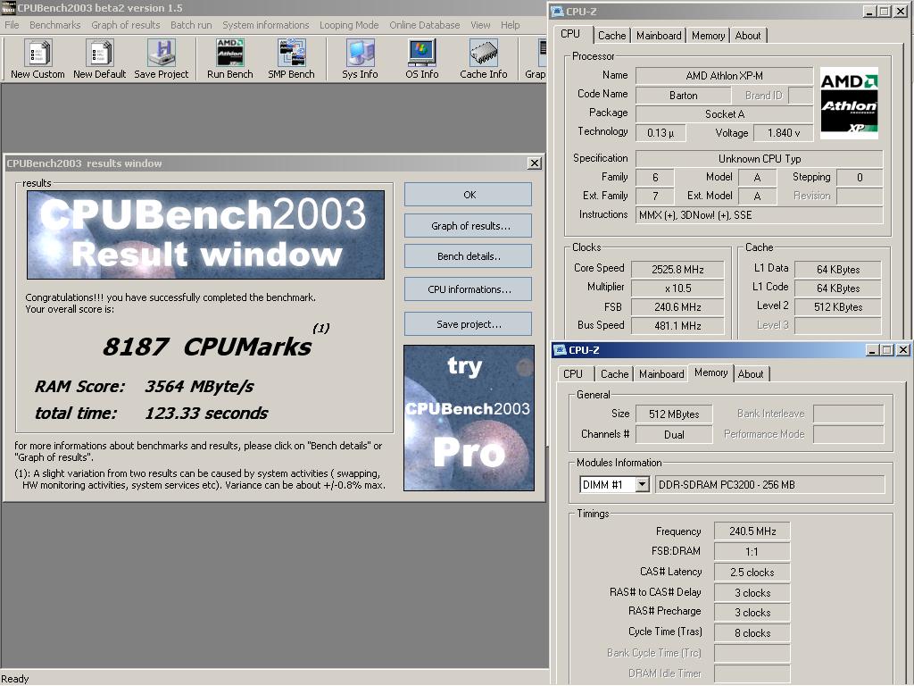
Task: Open the Looping Mode menu
Action: point(349,25)
